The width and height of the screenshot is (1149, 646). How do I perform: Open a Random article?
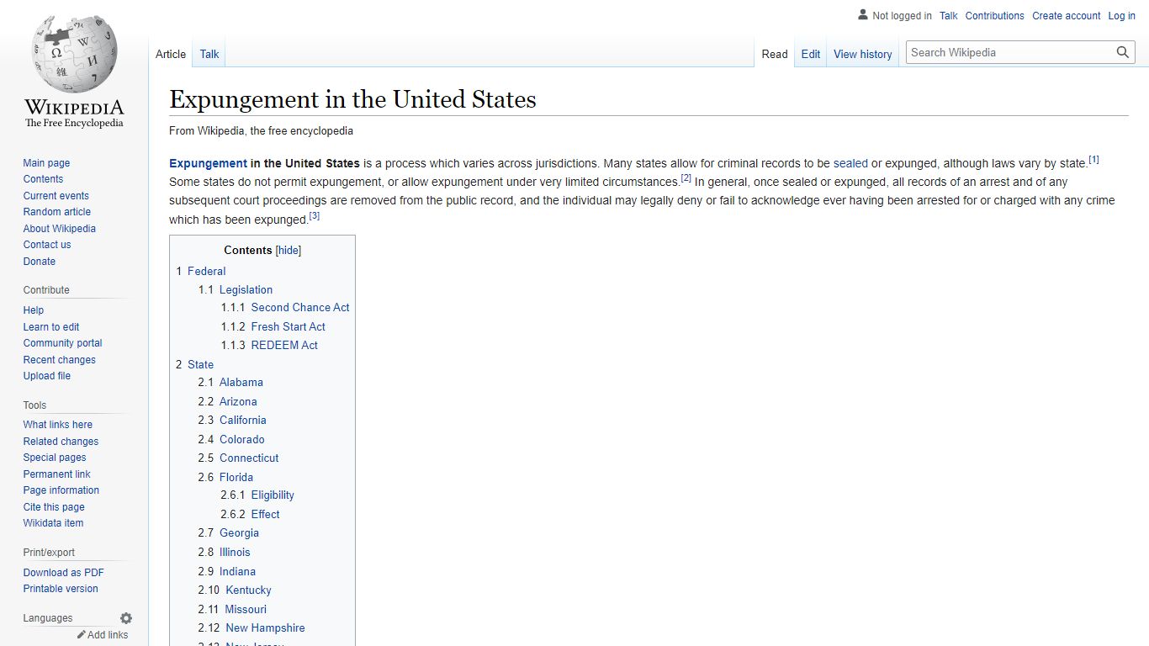(56, 212)
